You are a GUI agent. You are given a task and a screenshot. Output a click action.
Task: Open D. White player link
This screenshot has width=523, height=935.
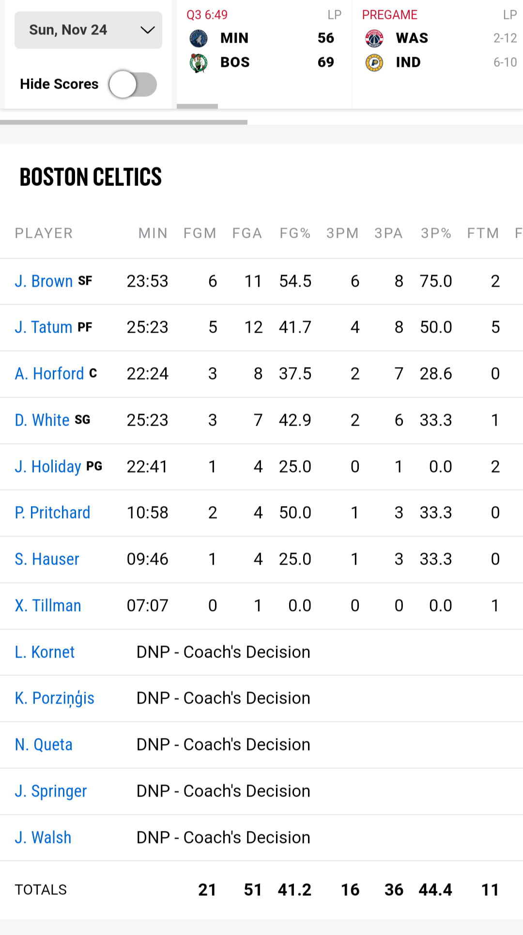click(x=42, y=420)
